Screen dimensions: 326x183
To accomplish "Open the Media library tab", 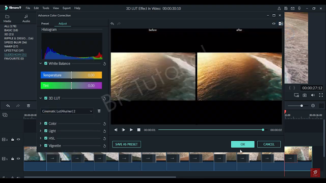I will [x=7, y=18].
